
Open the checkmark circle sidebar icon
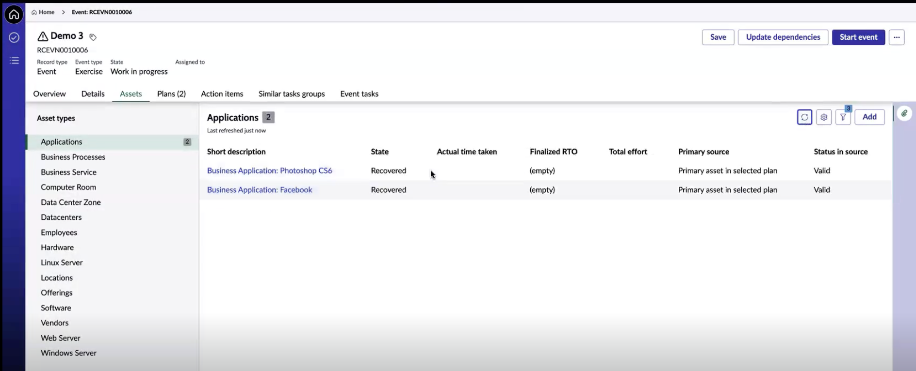14,37
